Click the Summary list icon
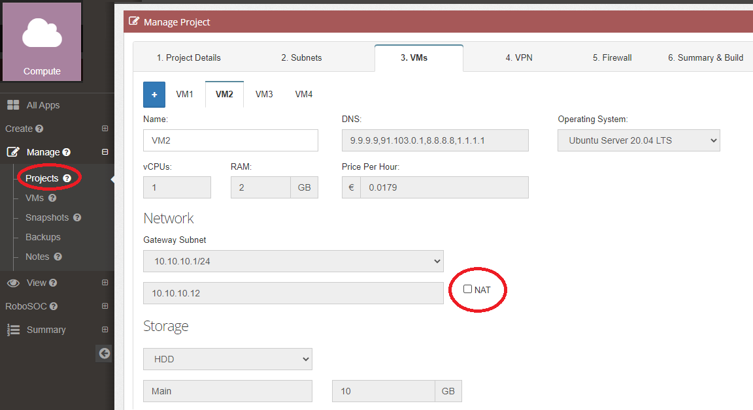The image size is (753, 410). [13, 330]
